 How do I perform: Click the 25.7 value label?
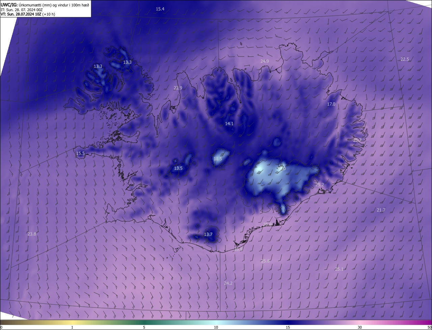(357, 140)
